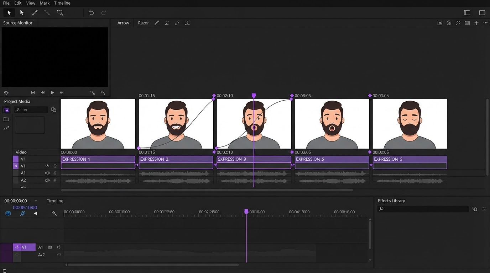The image size is (490, 273).
Task: Select the EXPRESSION_1 clip
Action: (x=98, y=162)
